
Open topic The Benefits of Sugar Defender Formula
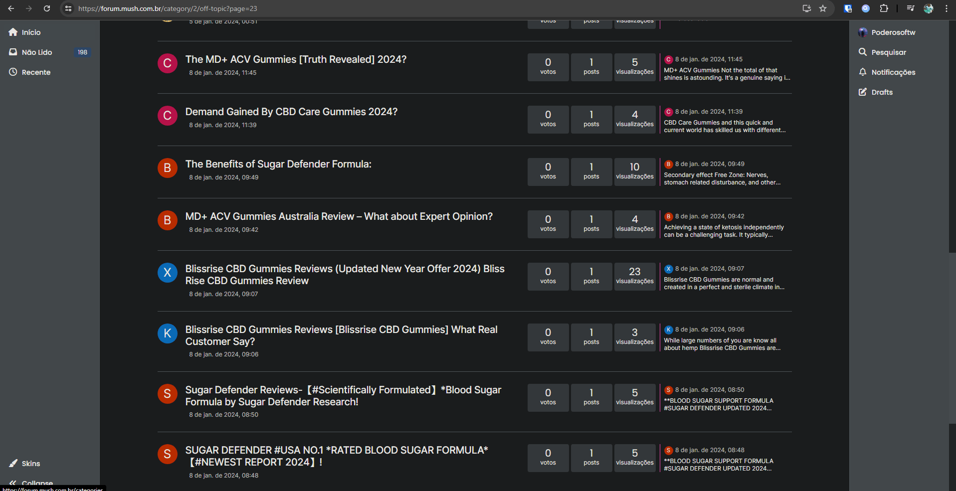tap(278, 164)
